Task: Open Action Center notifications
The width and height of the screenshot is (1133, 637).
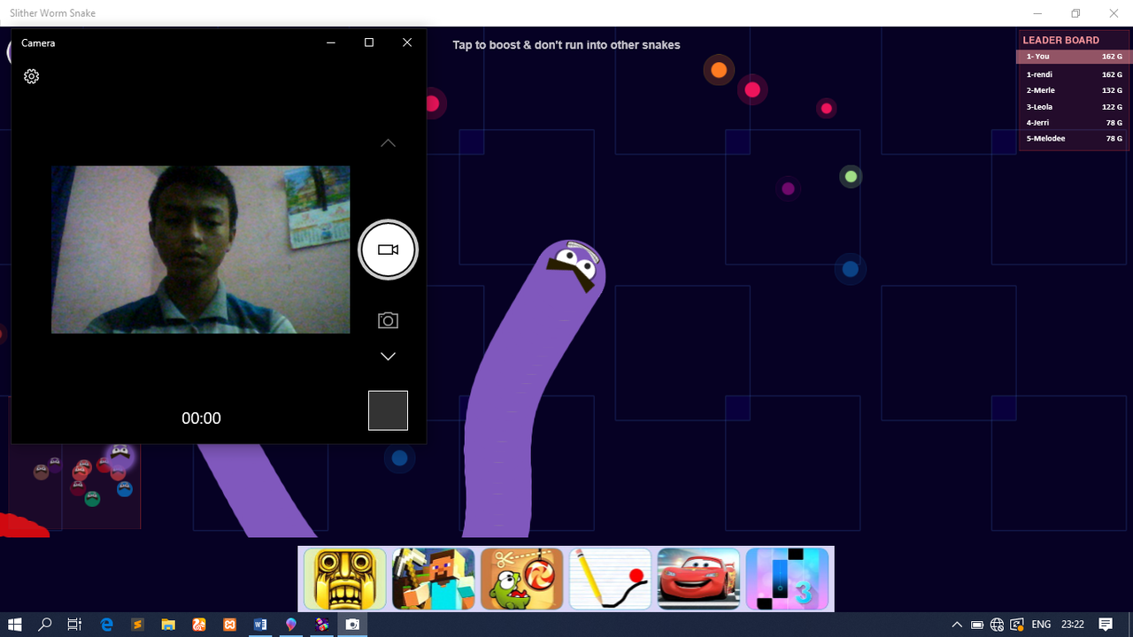Action: 1106,625
